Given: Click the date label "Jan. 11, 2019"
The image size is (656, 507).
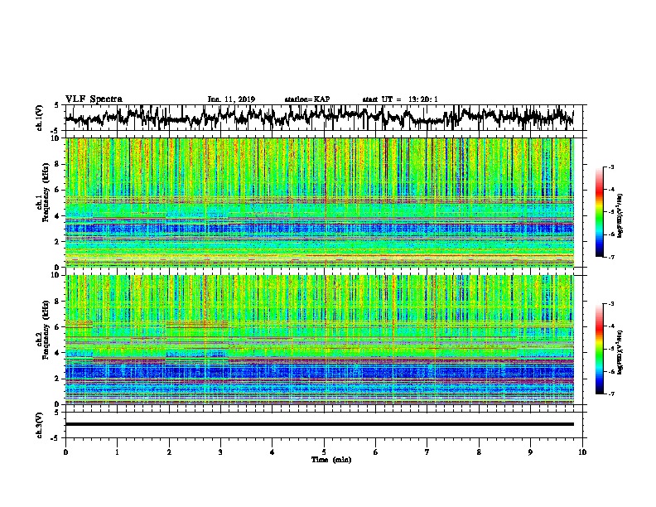Looking at the screenshot, I should tap(231, 99).
